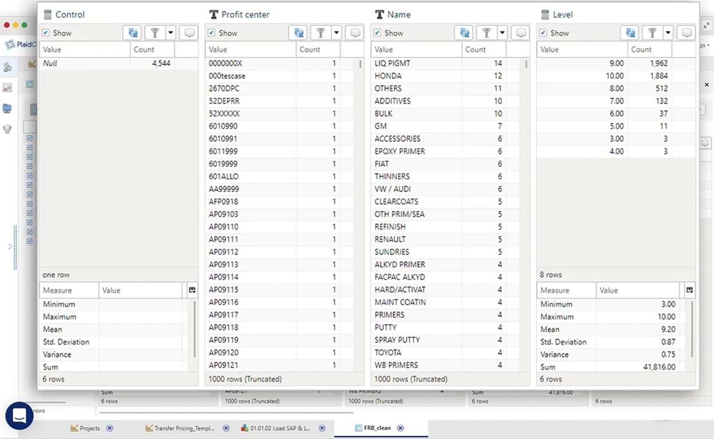Sort Control panel by Count header
This screenshot has height=439, width=714.
tap(152, 50)
